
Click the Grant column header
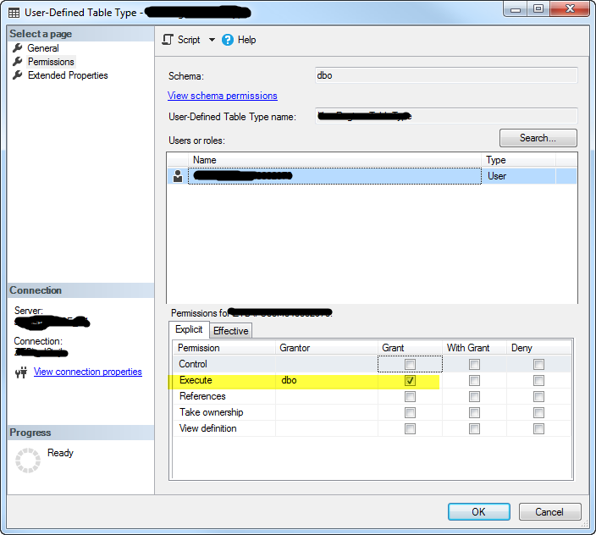(410, 348)
